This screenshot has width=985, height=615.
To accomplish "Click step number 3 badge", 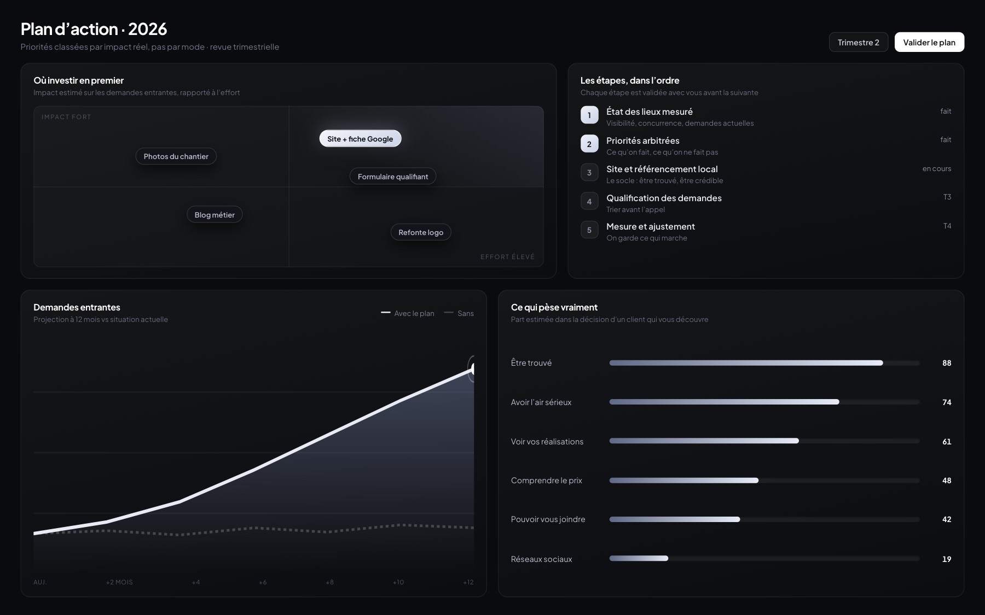I will [x=589, y=172].
